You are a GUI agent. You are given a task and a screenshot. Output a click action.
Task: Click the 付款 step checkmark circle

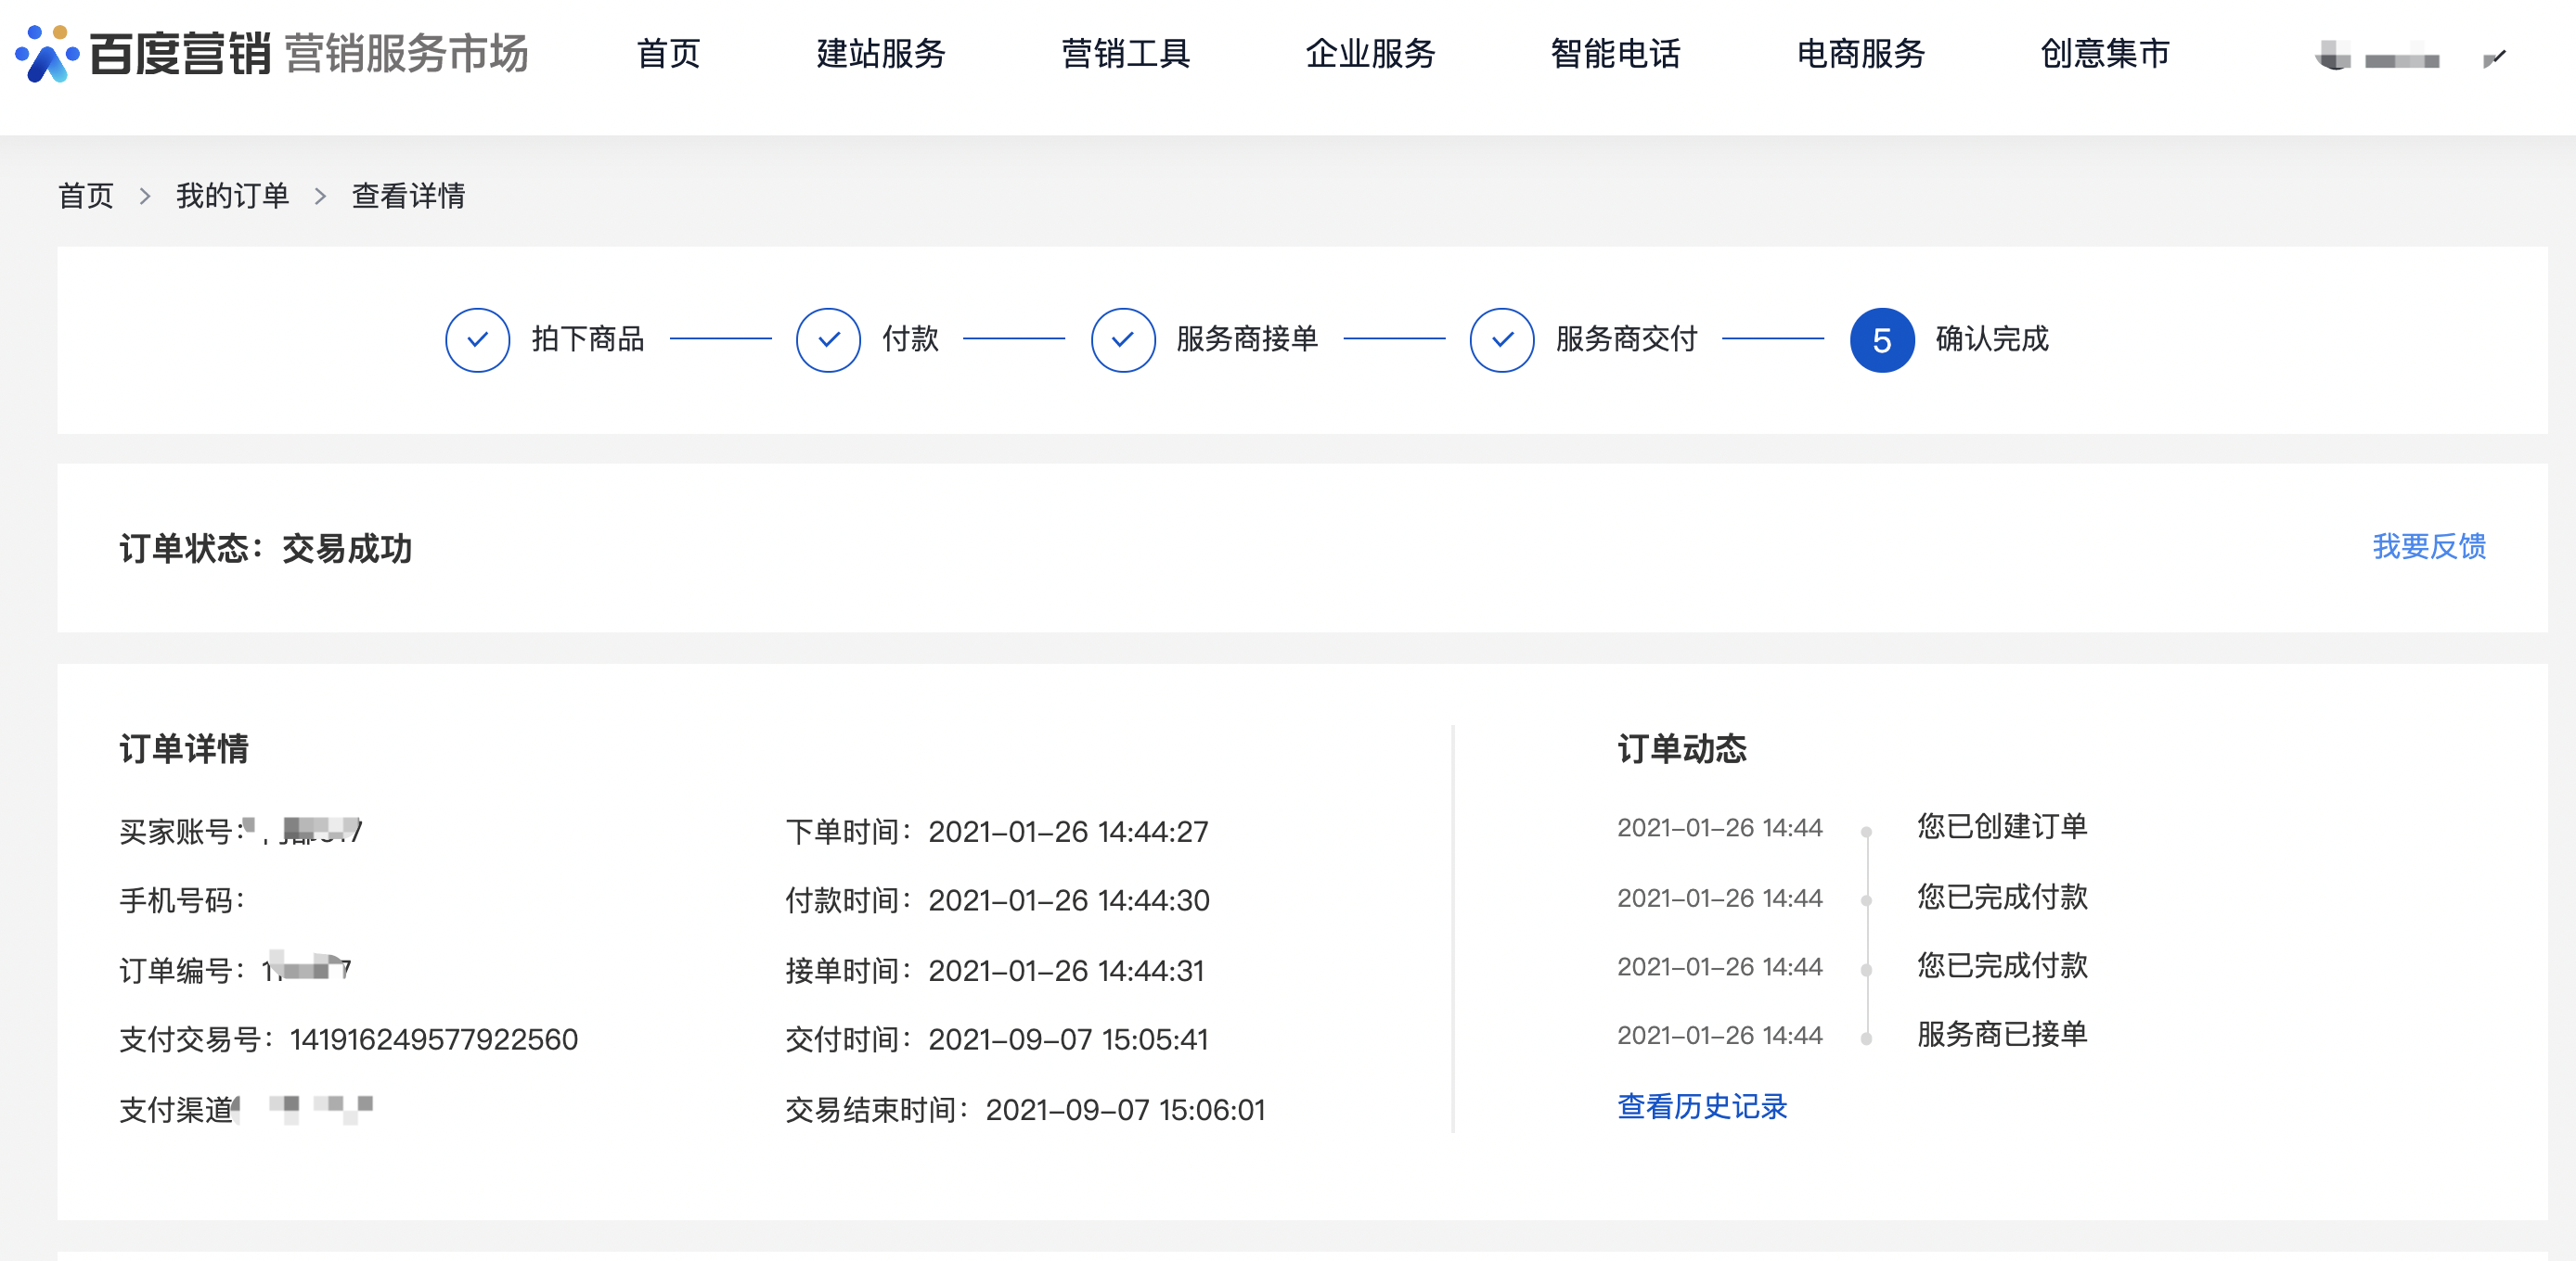click(828, 339)
